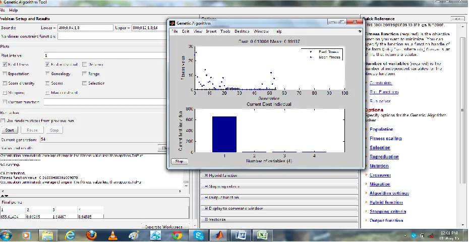This screenshot has height=242, width=469.
Task: Click the network signal tray icon
Action: coord(431,236)
